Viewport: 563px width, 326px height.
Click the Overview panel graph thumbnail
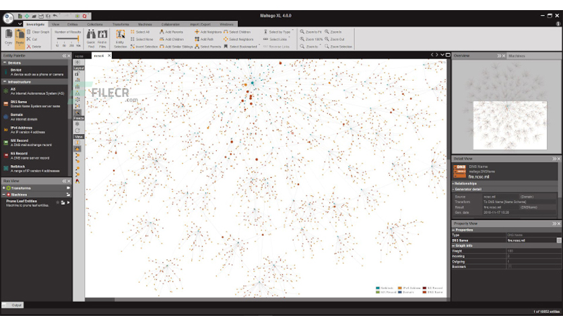tap(506, 107)
